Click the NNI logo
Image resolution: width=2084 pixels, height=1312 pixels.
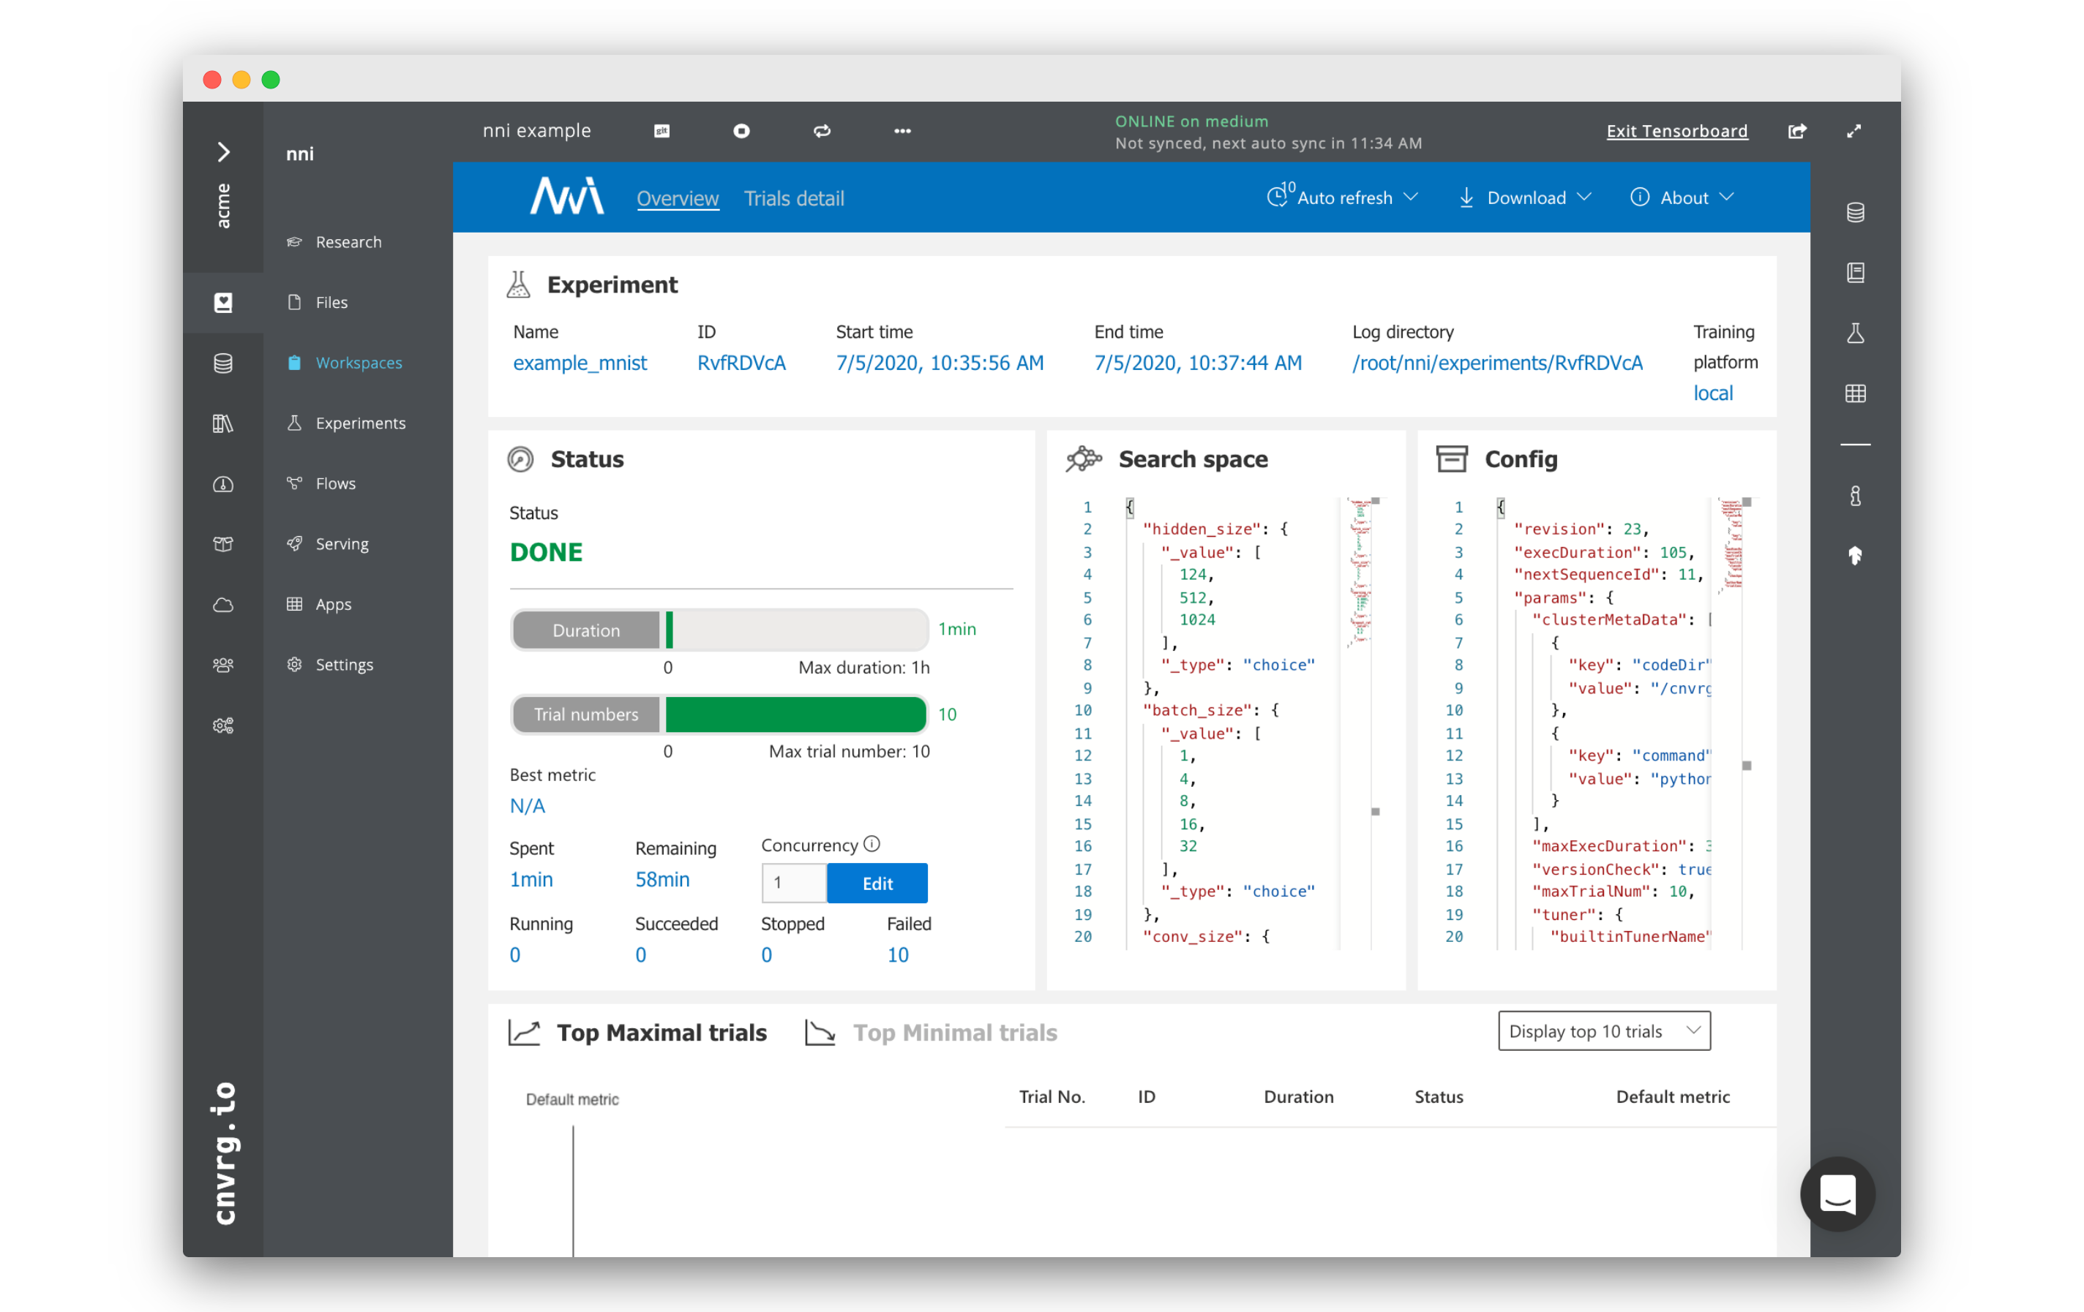click(567, 196)
